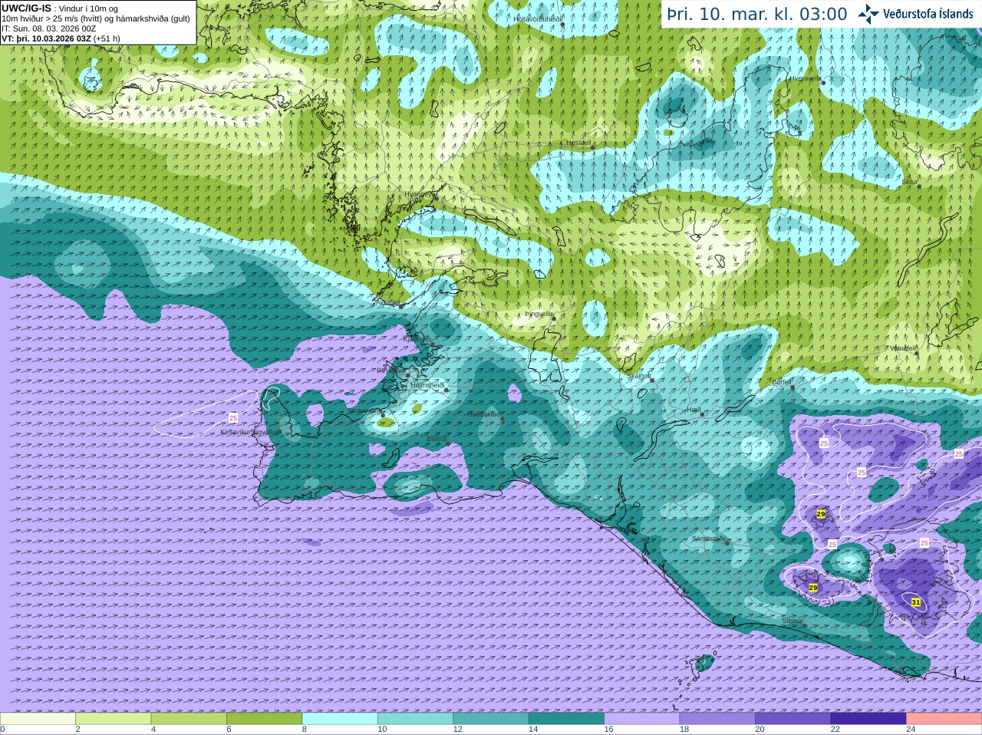982x735 pixels.
Task: Click the gust legend line mentioning hámarkshviða (gult)
Action: [x=95, y=18]
